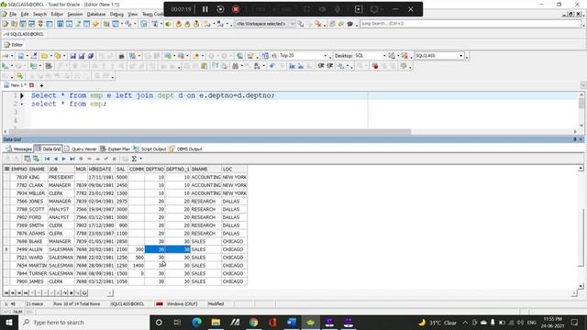Click the first line of SQL in editor
587x330 pixels.
coord(153,95)
